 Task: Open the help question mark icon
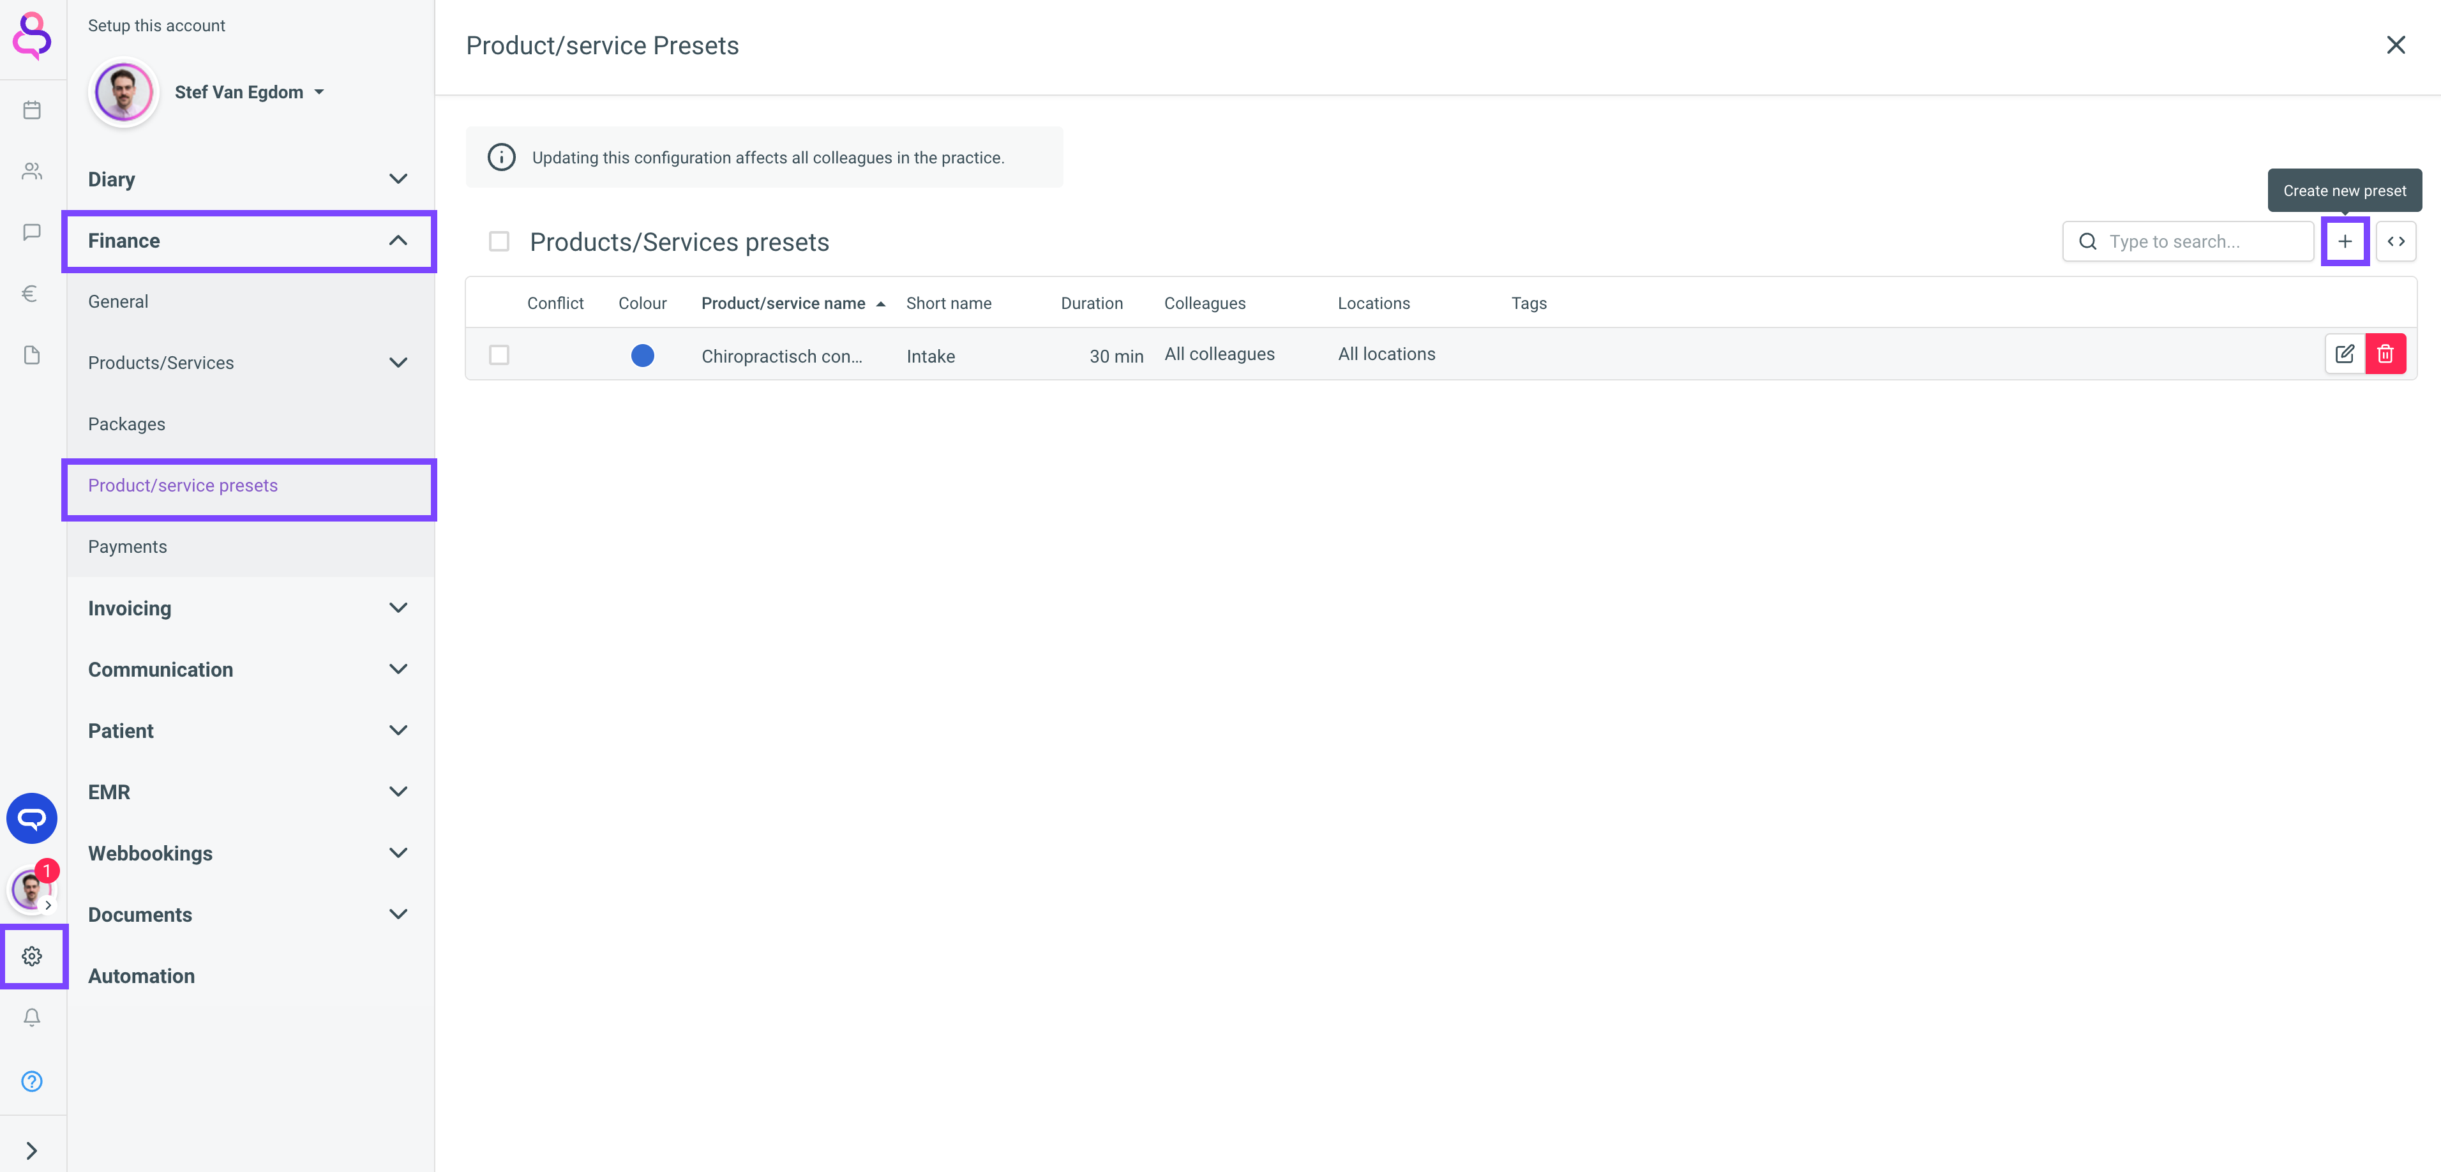32,1081
